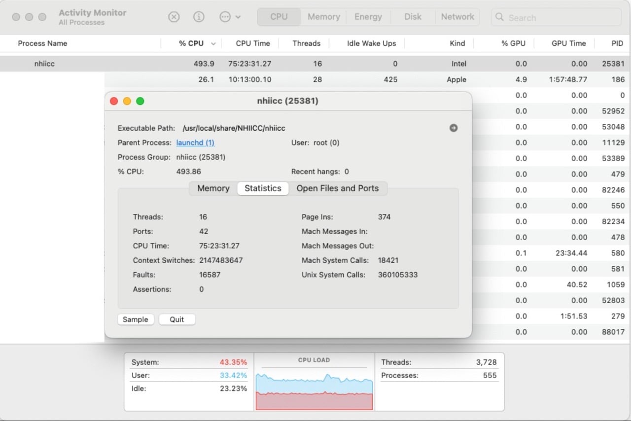The image size is (631, 421).
Task: Click the Context Switches value 2147483647
Action: click(221, 260)
